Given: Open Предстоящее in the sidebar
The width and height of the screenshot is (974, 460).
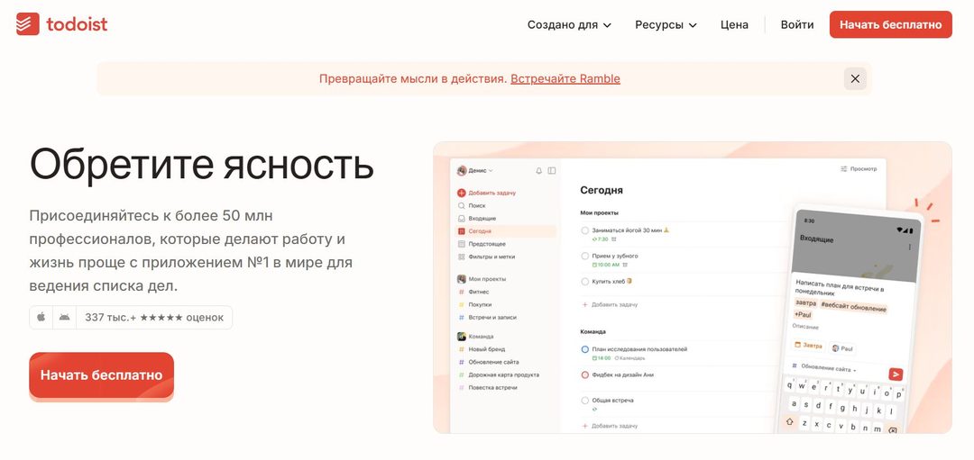Looking at the screenshot, I should click(x=482, y=244).
